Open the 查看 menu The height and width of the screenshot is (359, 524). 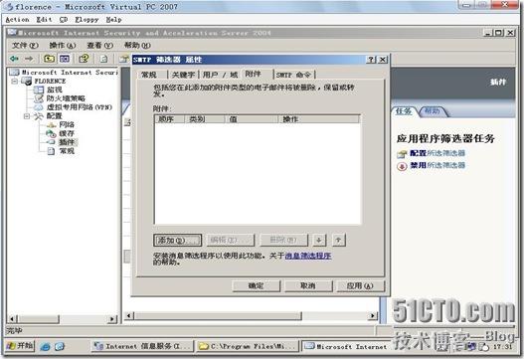point(99,45)
